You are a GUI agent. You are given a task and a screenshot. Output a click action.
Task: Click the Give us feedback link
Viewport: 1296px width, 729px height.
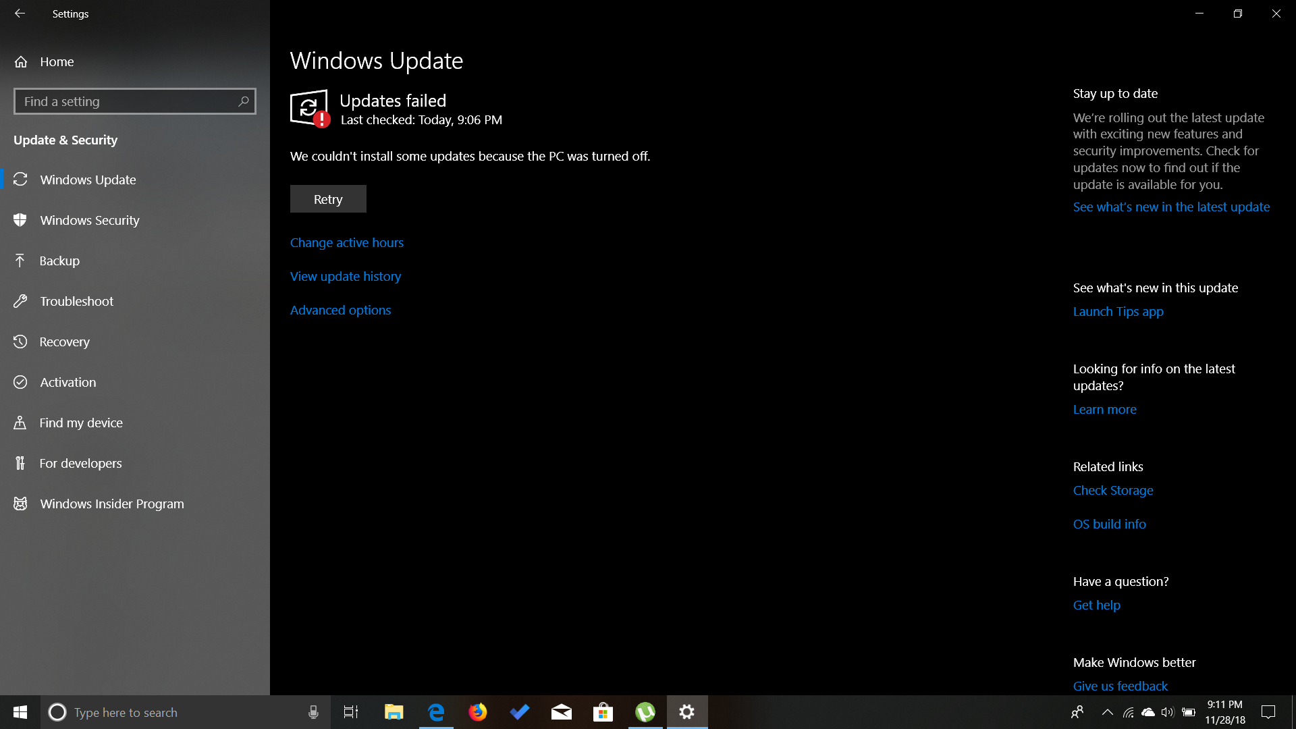click(x=1120, y=686)
